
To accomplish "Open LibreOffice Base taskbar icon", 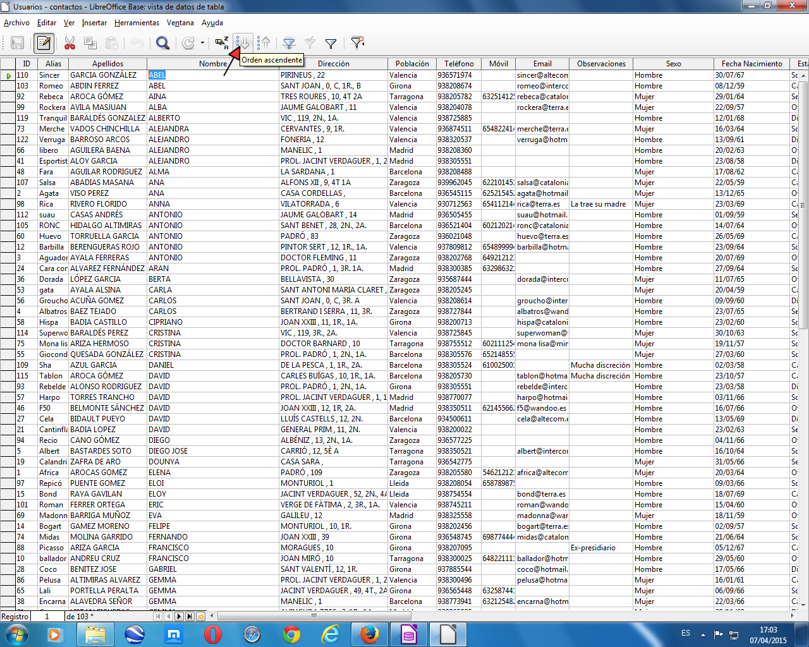I will pos(409,634).
